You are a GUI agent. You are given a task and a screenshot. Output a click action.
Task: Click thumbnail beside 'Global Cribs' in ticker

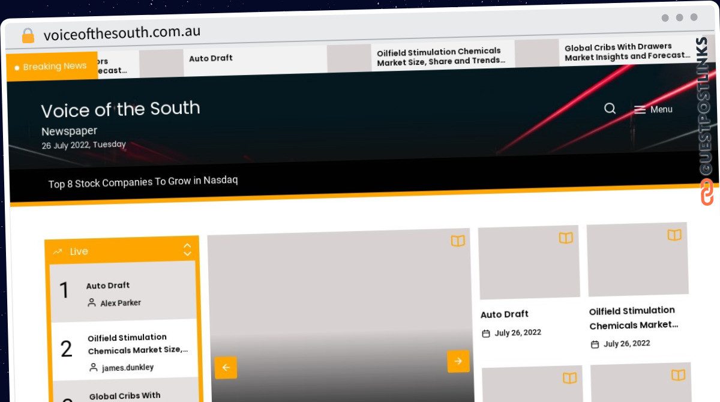tap(537, 53)
